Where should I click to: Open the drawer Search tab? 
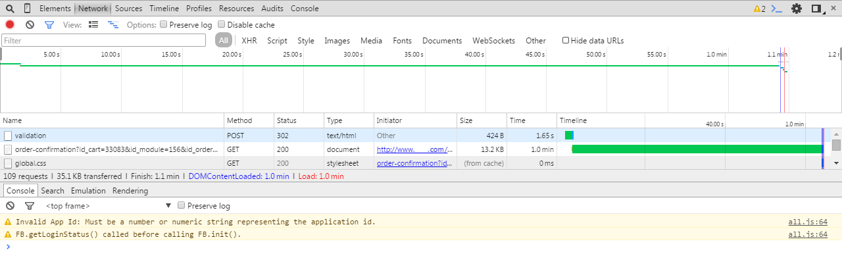(53, 191)
